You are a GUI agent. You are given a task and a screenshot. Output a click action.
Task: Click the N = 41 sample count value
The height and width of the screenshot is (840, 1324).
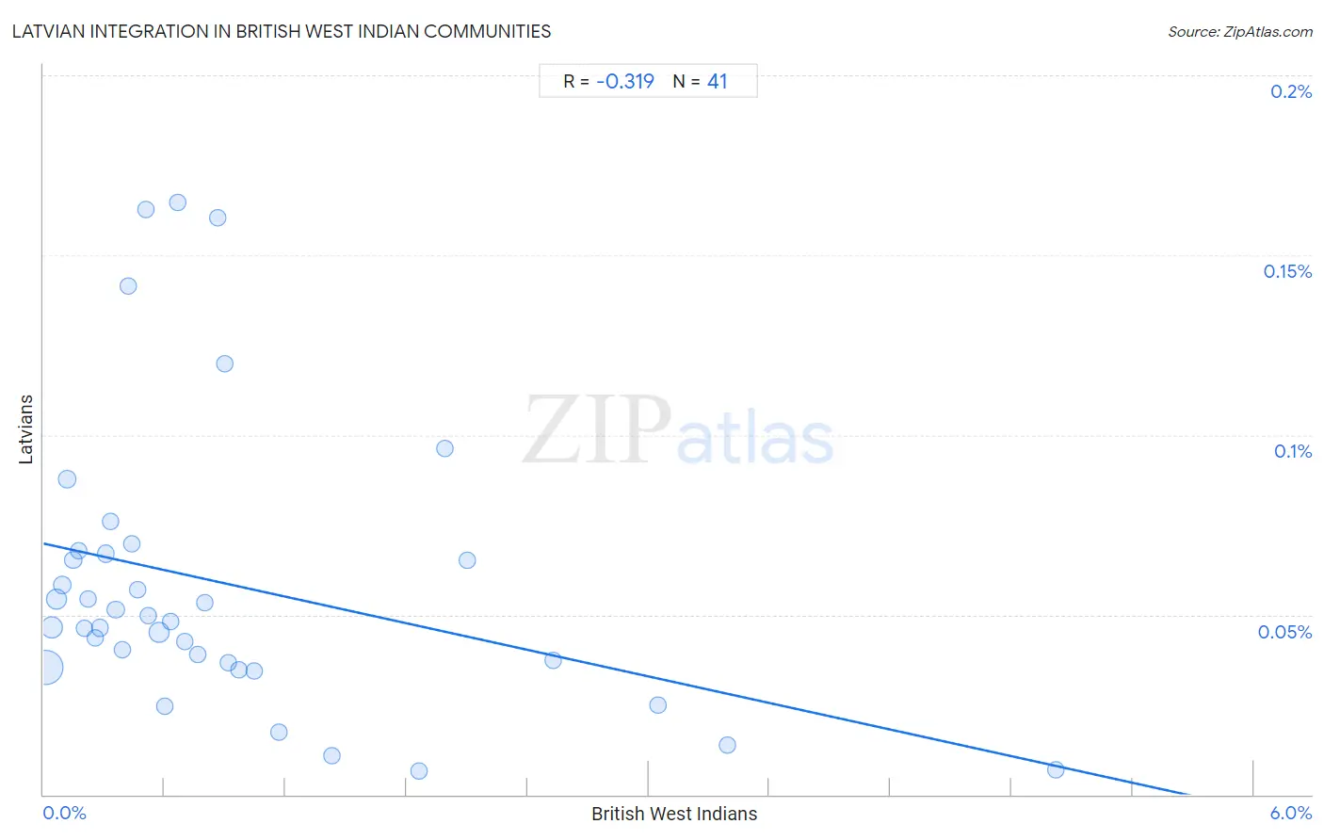pyautogui.click(x=700, y=81)
